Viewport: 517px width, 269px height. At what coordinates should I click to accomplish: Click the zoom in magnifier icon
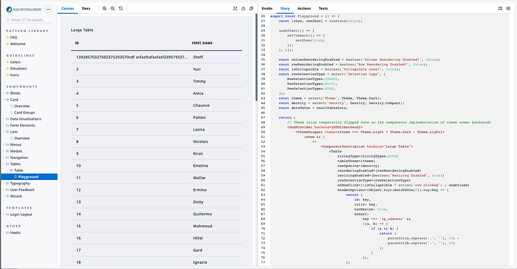point(104,8)
